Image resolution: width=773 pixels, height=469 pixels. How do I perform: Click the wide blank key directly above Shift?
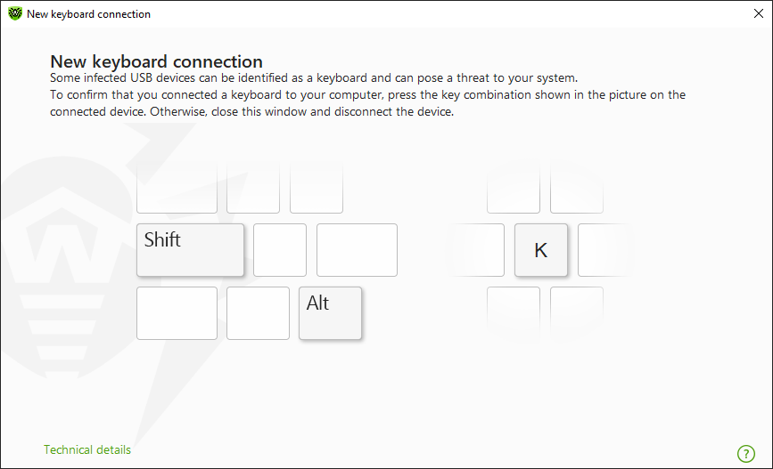[x=177, y=189]
